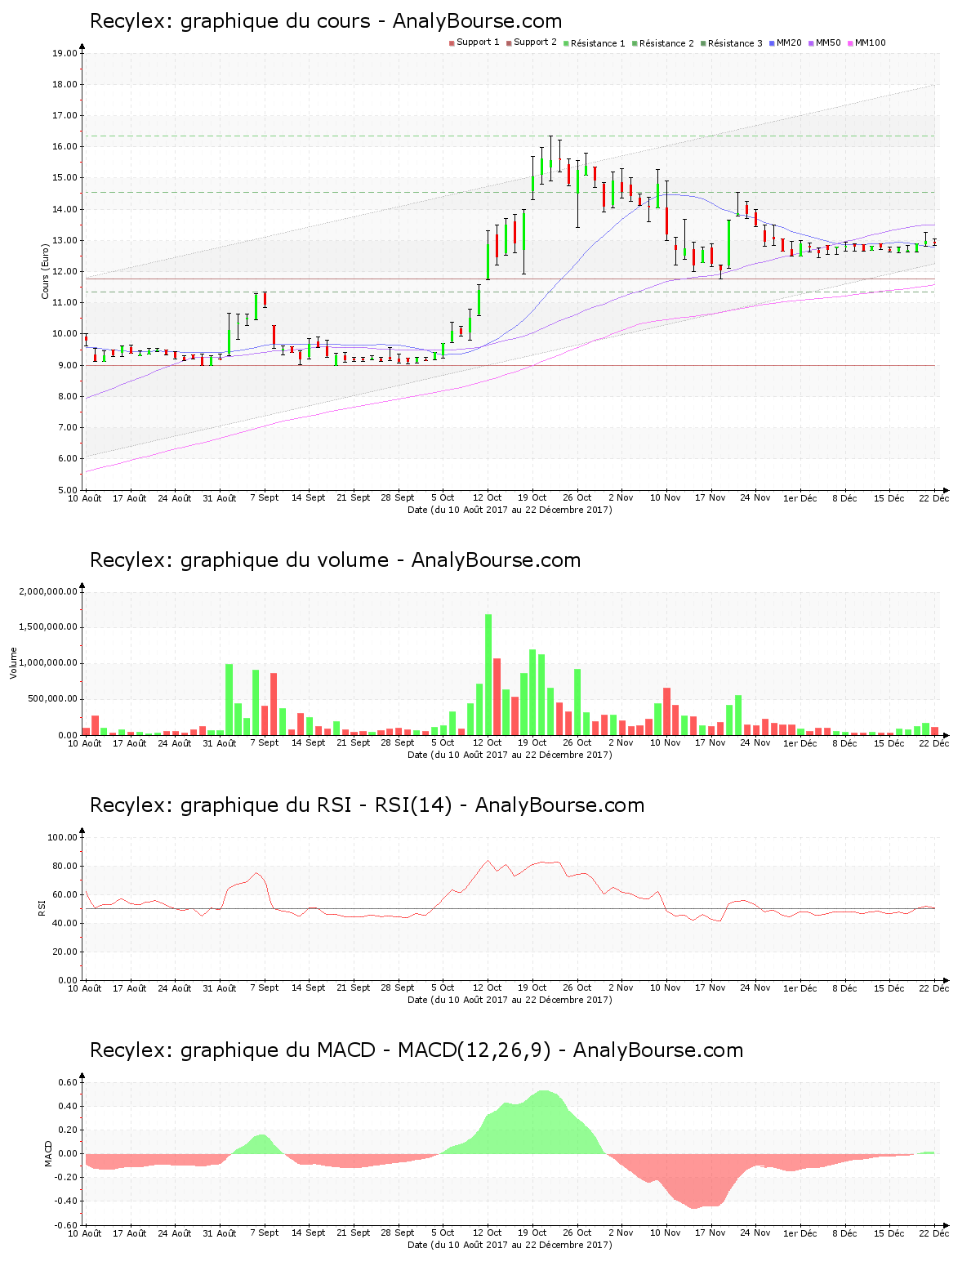The image size is (980, 1266).
Task: Click the '5.00' price axis value
Action: 67,490
